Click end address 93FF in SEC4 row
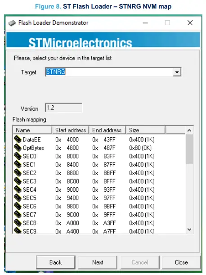Image resolution: width=206 pixels, height=275 pixels. 109,189
